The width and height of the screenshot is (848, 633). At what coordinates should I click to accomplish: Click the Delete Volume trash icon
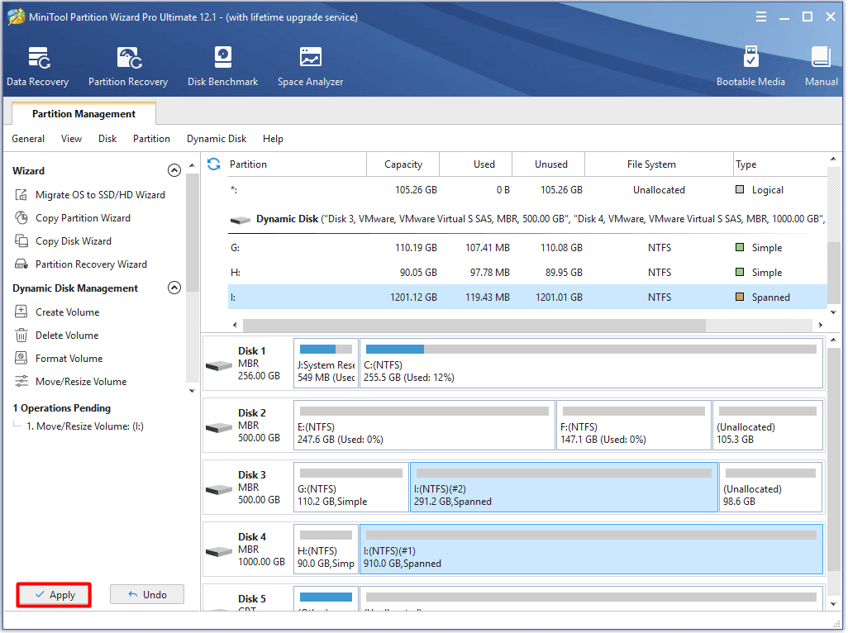click(x=21, y=336)
